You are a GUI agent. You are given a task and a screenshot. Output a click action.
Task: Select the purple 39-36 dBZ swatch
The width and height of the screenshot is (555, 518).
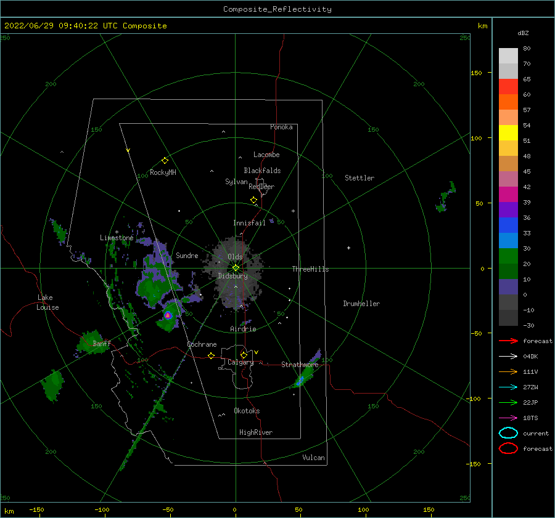click(508, 210)
